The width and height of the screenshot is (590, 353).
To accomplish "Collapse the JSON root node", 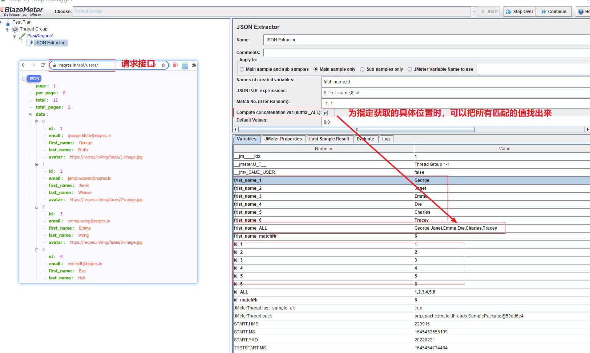I will pos(24,79).
